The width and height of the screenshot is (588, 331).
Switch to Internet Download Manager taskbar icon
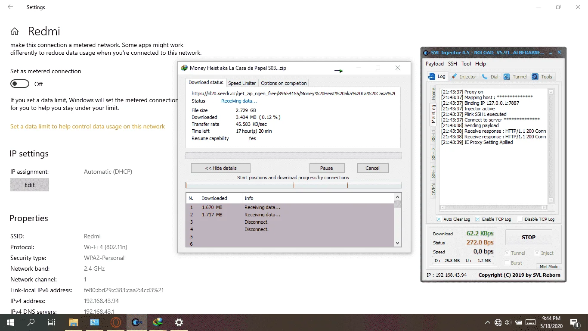[158, 322]
